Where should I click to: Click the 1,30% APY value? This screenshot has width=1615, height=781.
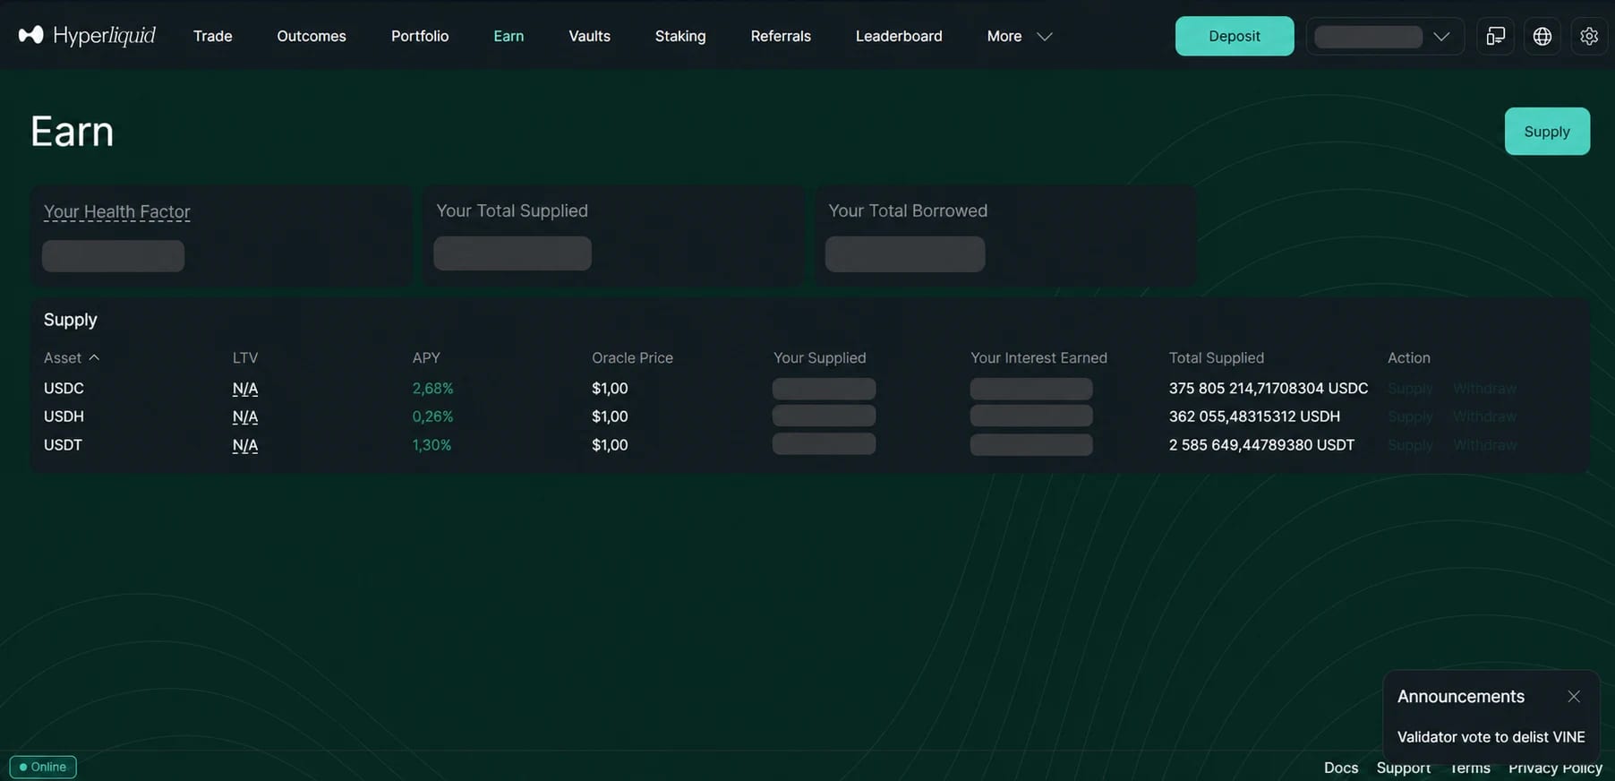[432, 445]
